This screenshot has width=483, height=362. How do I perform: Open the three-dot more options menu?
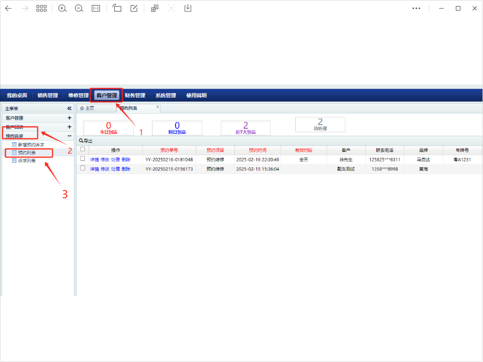point(416,9)
